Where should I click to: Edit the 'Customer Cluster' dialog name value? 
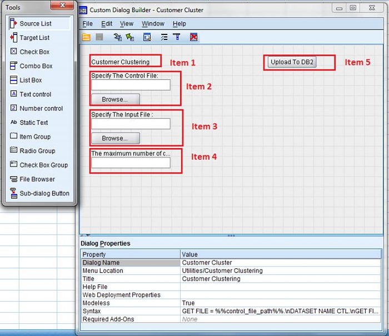[x=281, y=262]
